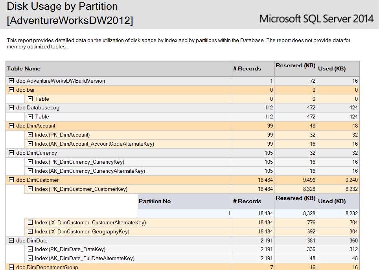Select the dbo.bar table name

26,90
